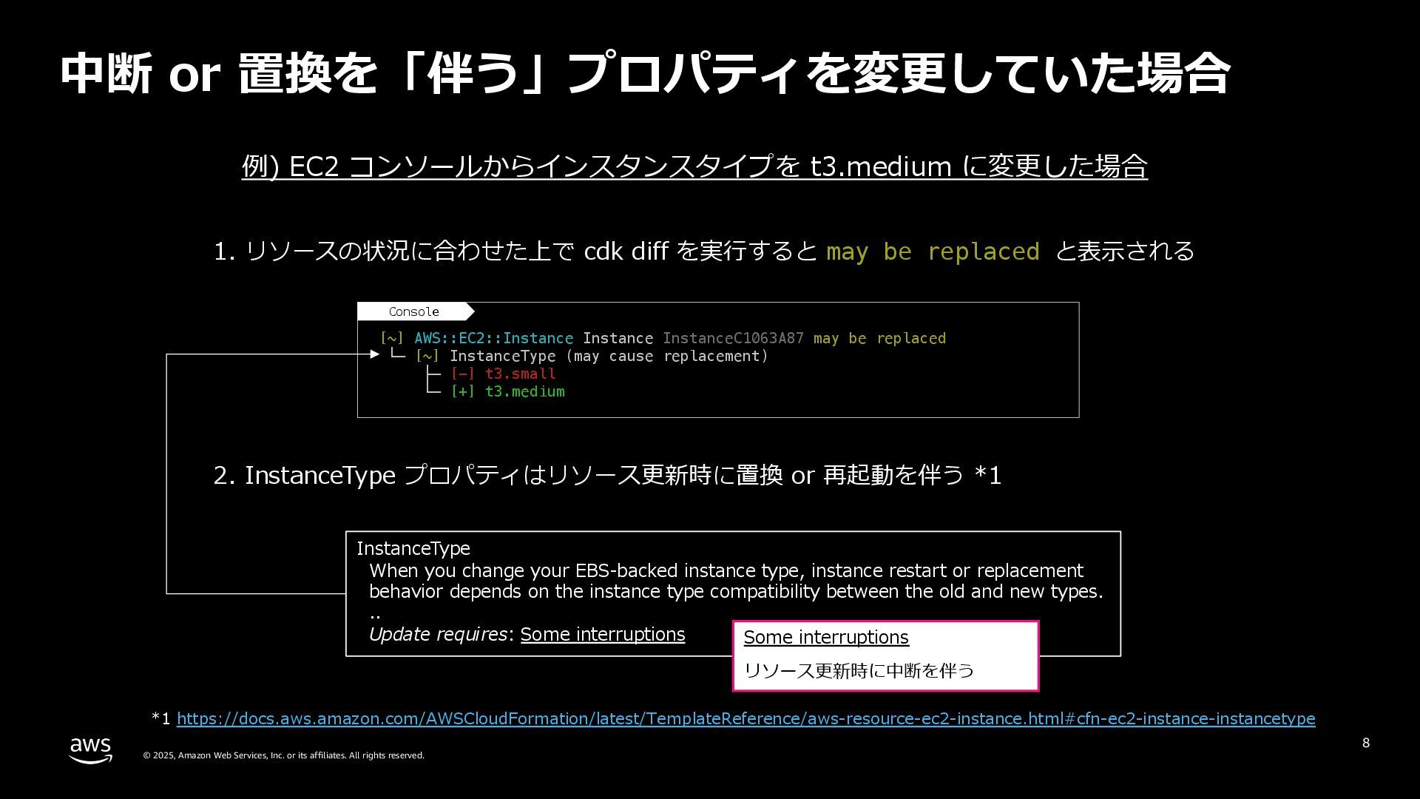Click the green '[+] t3.medium' line
This screenshot has height=799, width=1420.
point(507,391)
